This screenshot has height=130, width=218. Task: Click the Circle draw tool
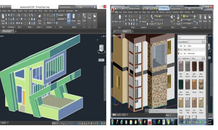coord(120,18)
